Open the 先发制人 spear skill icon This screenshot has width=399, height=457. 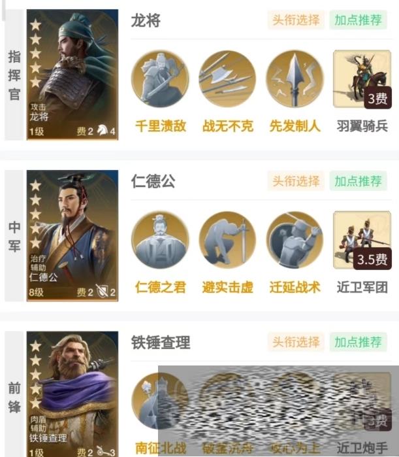coord(295,79)
